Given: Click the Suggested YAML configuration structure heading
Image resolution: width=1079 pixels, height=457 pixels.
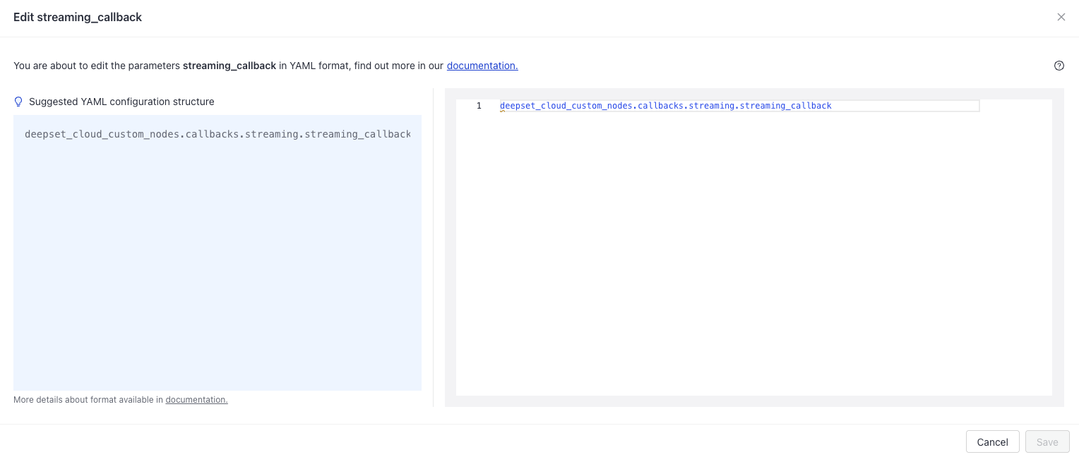Looking at the screenshot, I should [x=121, y=102].
